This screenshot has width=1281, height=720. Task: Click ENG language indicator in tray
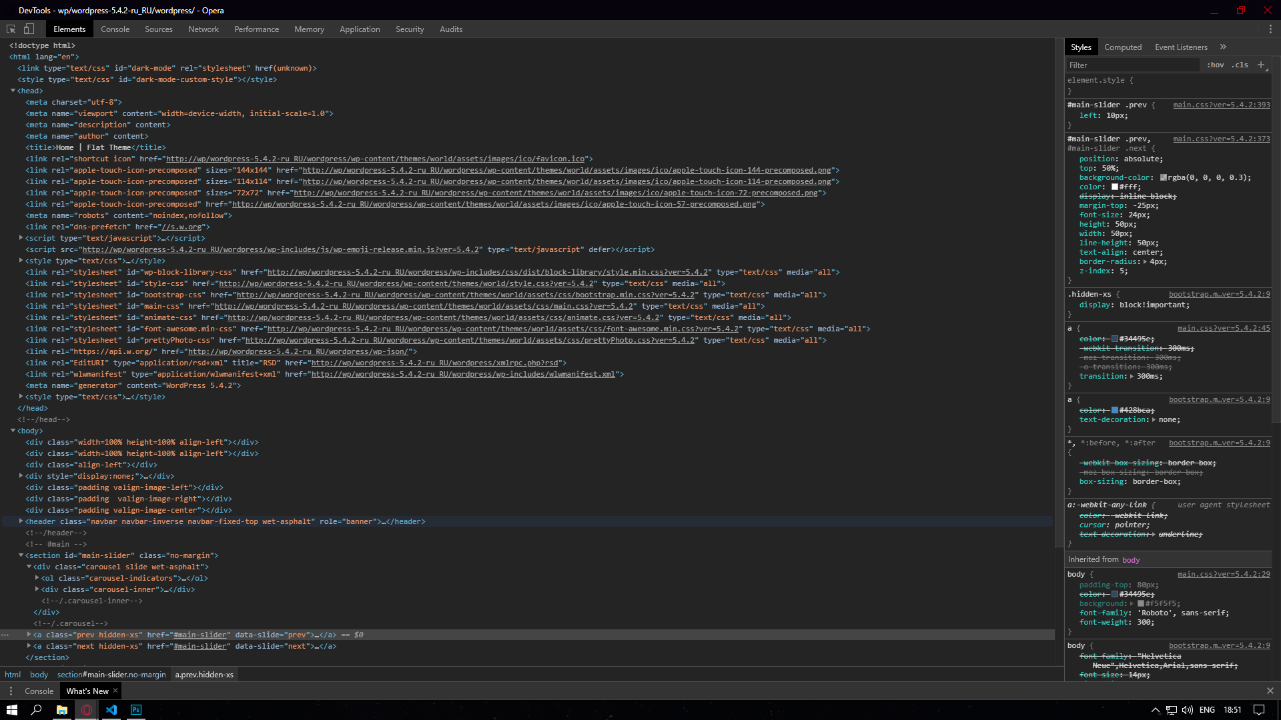point(1207,710)
